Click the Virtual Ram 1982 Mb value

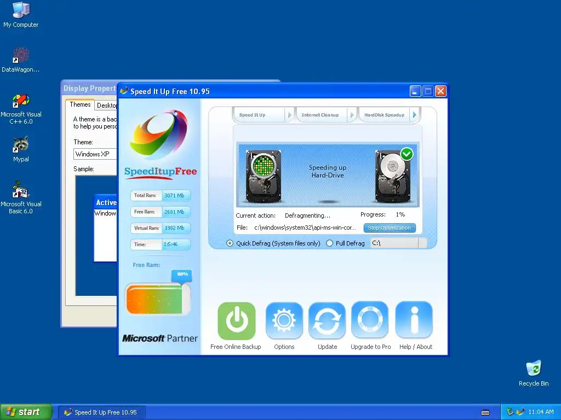[x=174, y=228]
